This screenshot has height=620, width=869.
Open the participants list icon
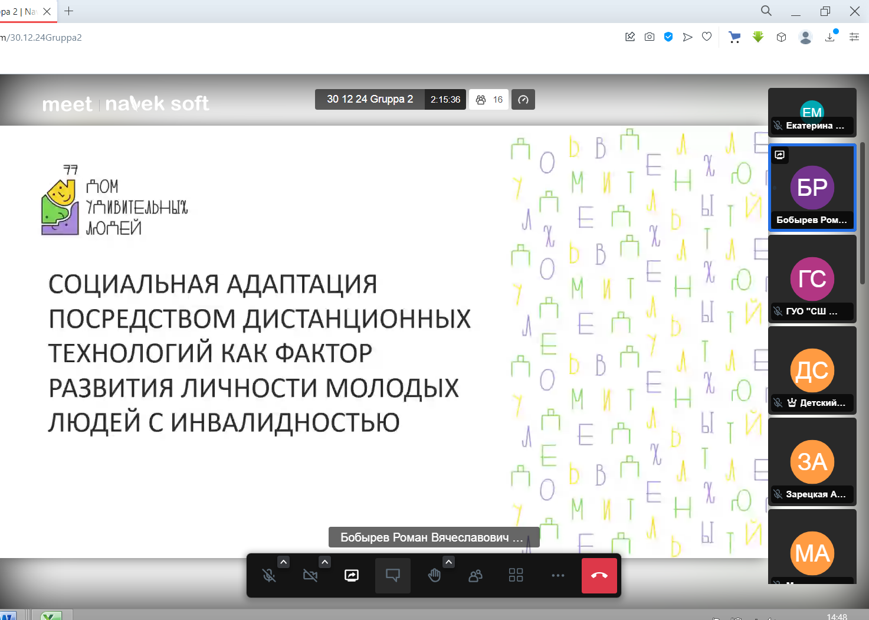[476, 575]
